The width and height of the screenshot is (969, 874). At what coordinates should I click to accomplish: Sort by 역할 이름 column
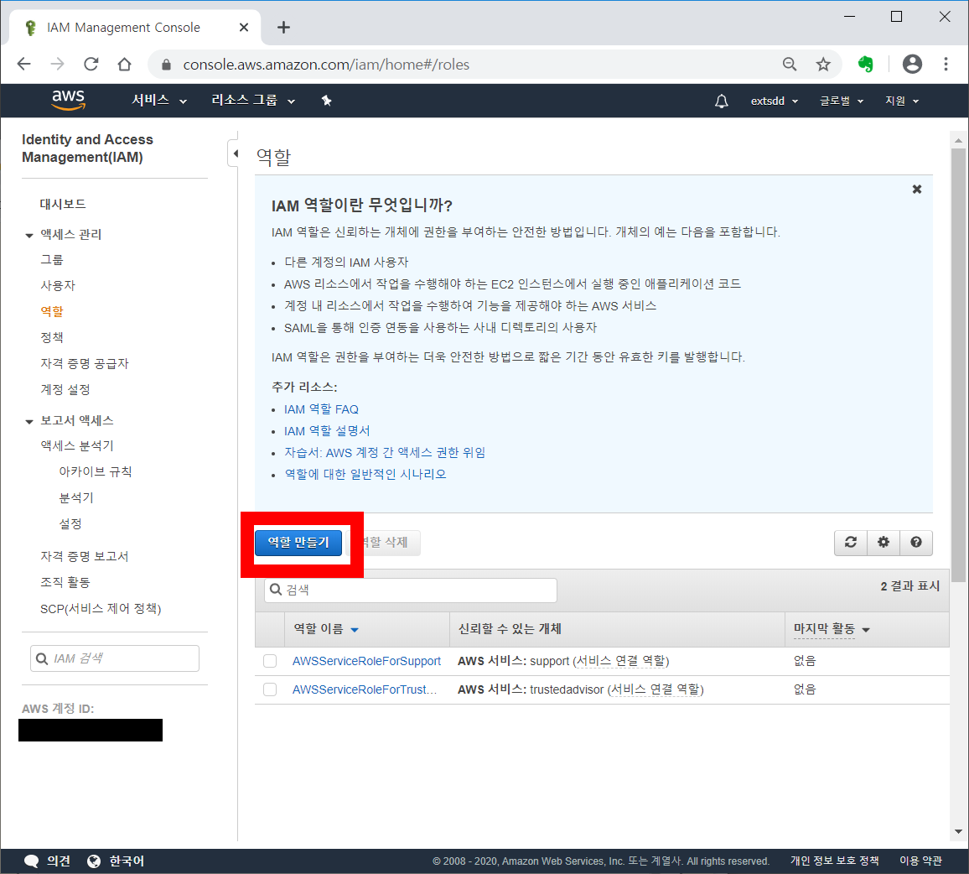point(326,629)
